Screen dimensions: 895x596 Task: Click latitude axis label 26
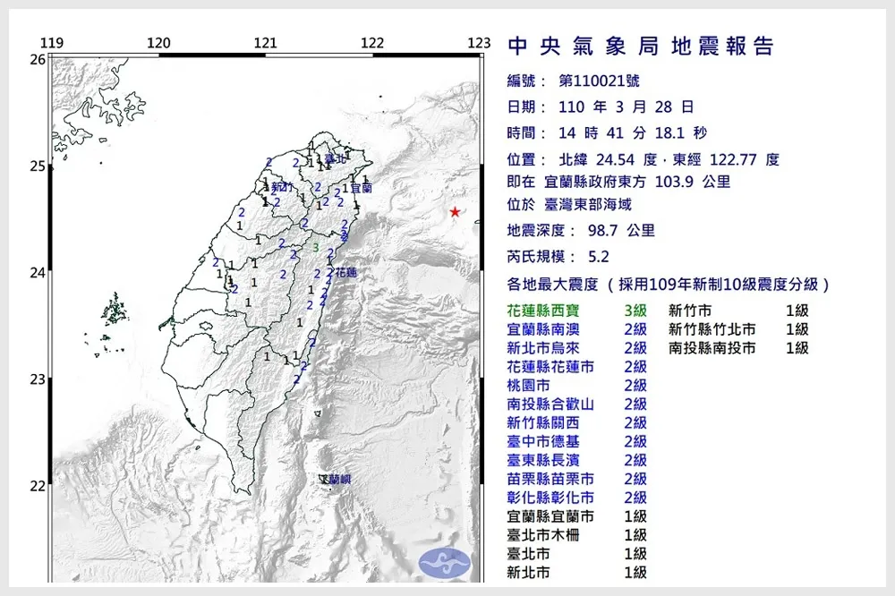tap(38, 60)
